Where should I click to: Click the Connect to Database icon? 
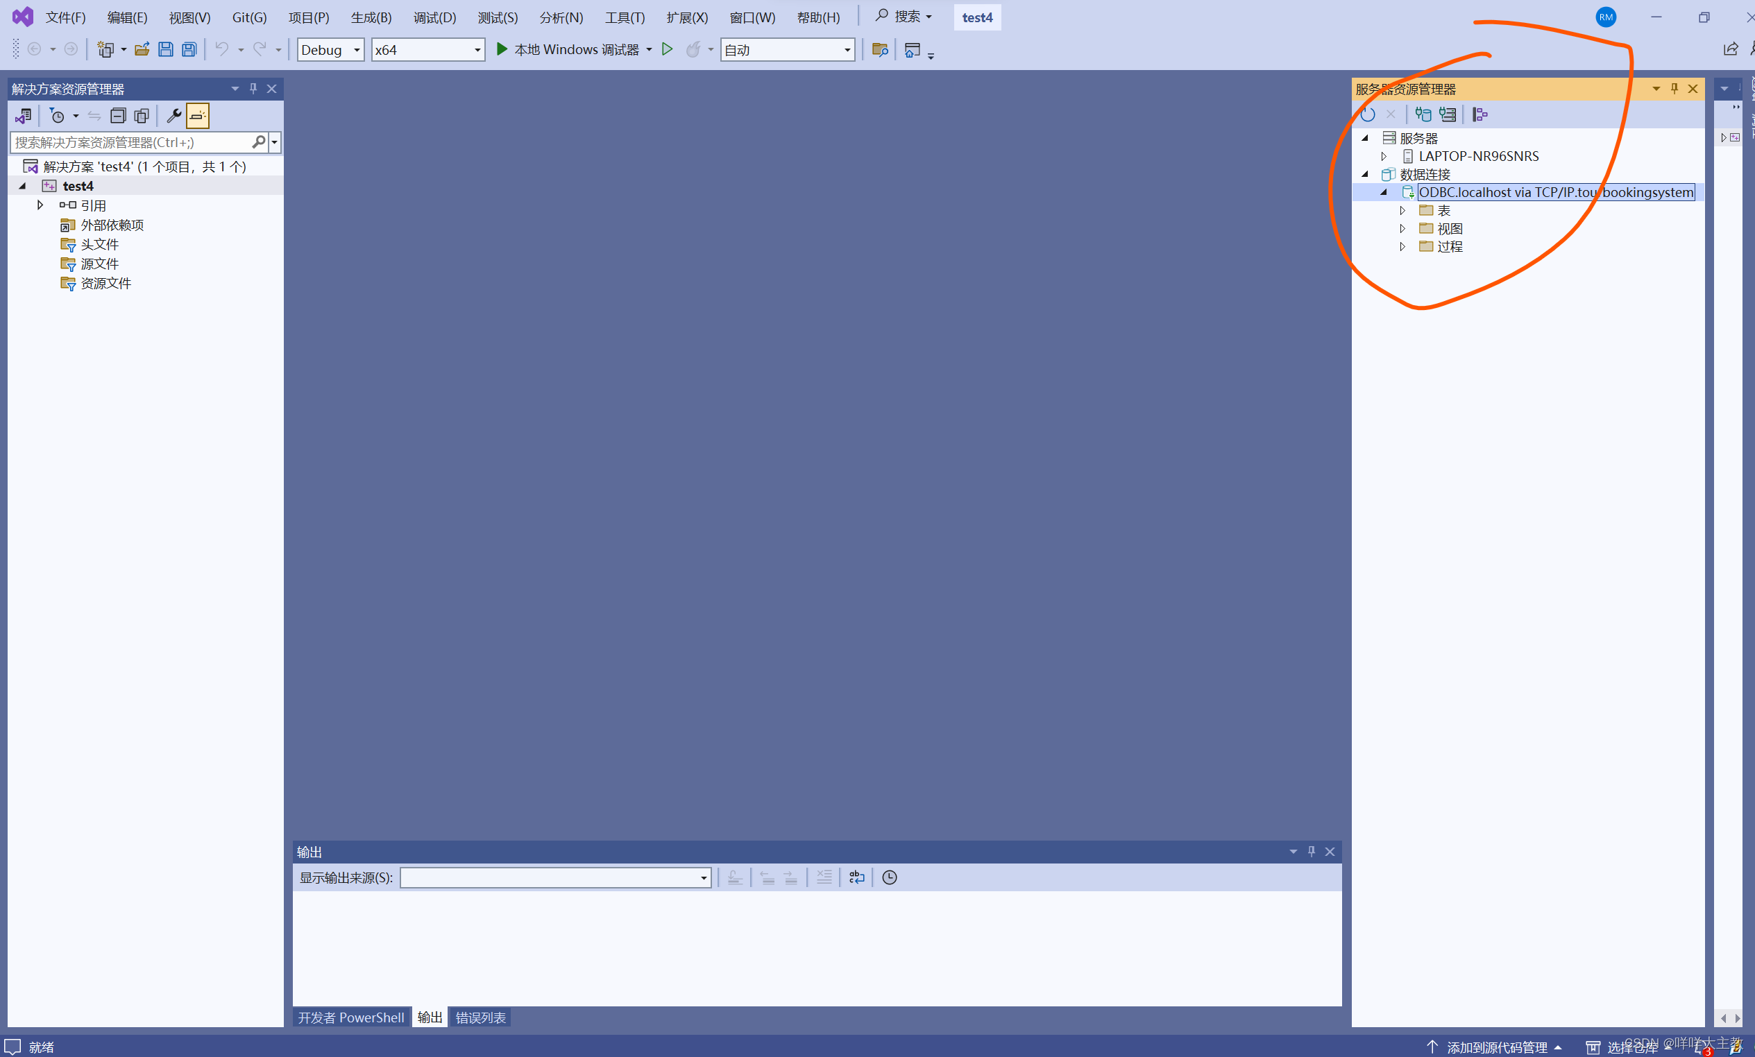click(x=1423, y=114)
